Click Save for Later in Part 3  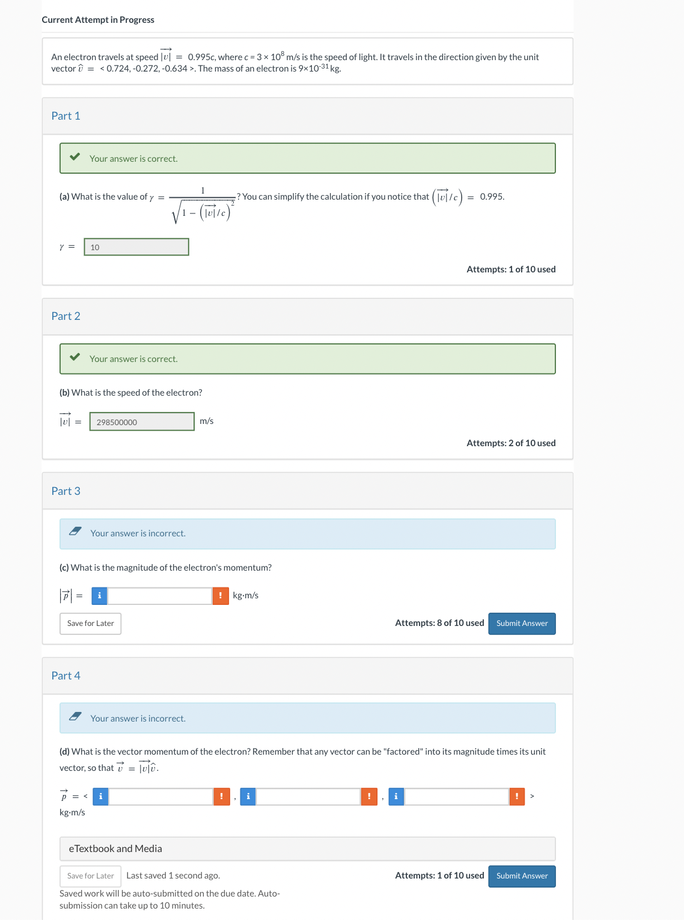click(x=90, y=624)
